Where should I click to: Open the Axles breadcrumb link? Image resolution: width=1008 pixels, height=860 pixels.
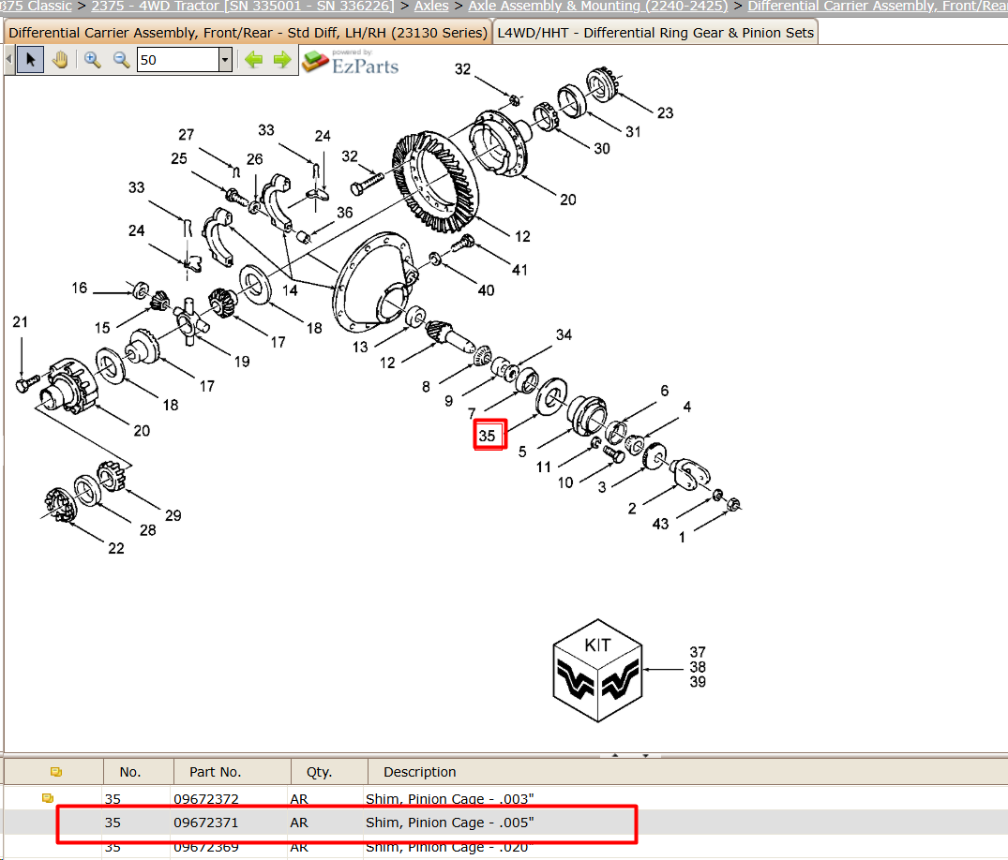431,6
